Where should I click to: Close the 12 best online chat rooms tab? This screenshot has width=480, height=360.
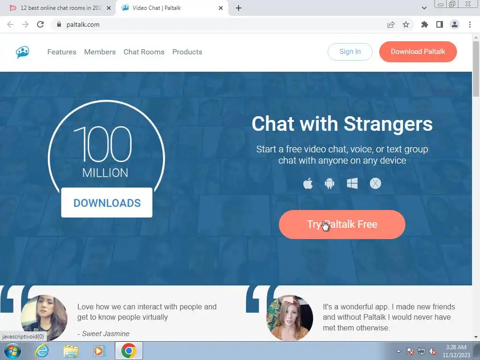click(x=109, y=8)
